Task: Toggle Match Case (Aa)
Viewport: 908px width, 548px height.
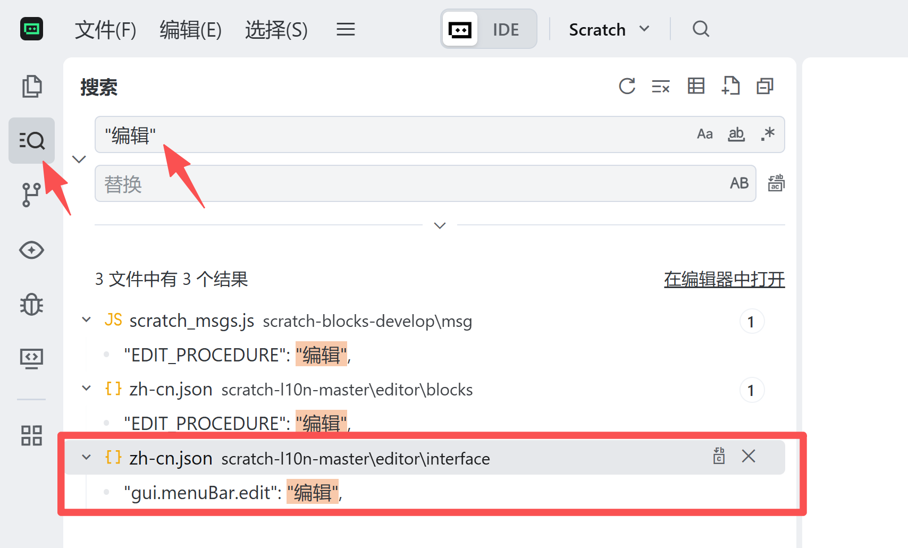Action: pyautogui.click(x=705, y=134)
